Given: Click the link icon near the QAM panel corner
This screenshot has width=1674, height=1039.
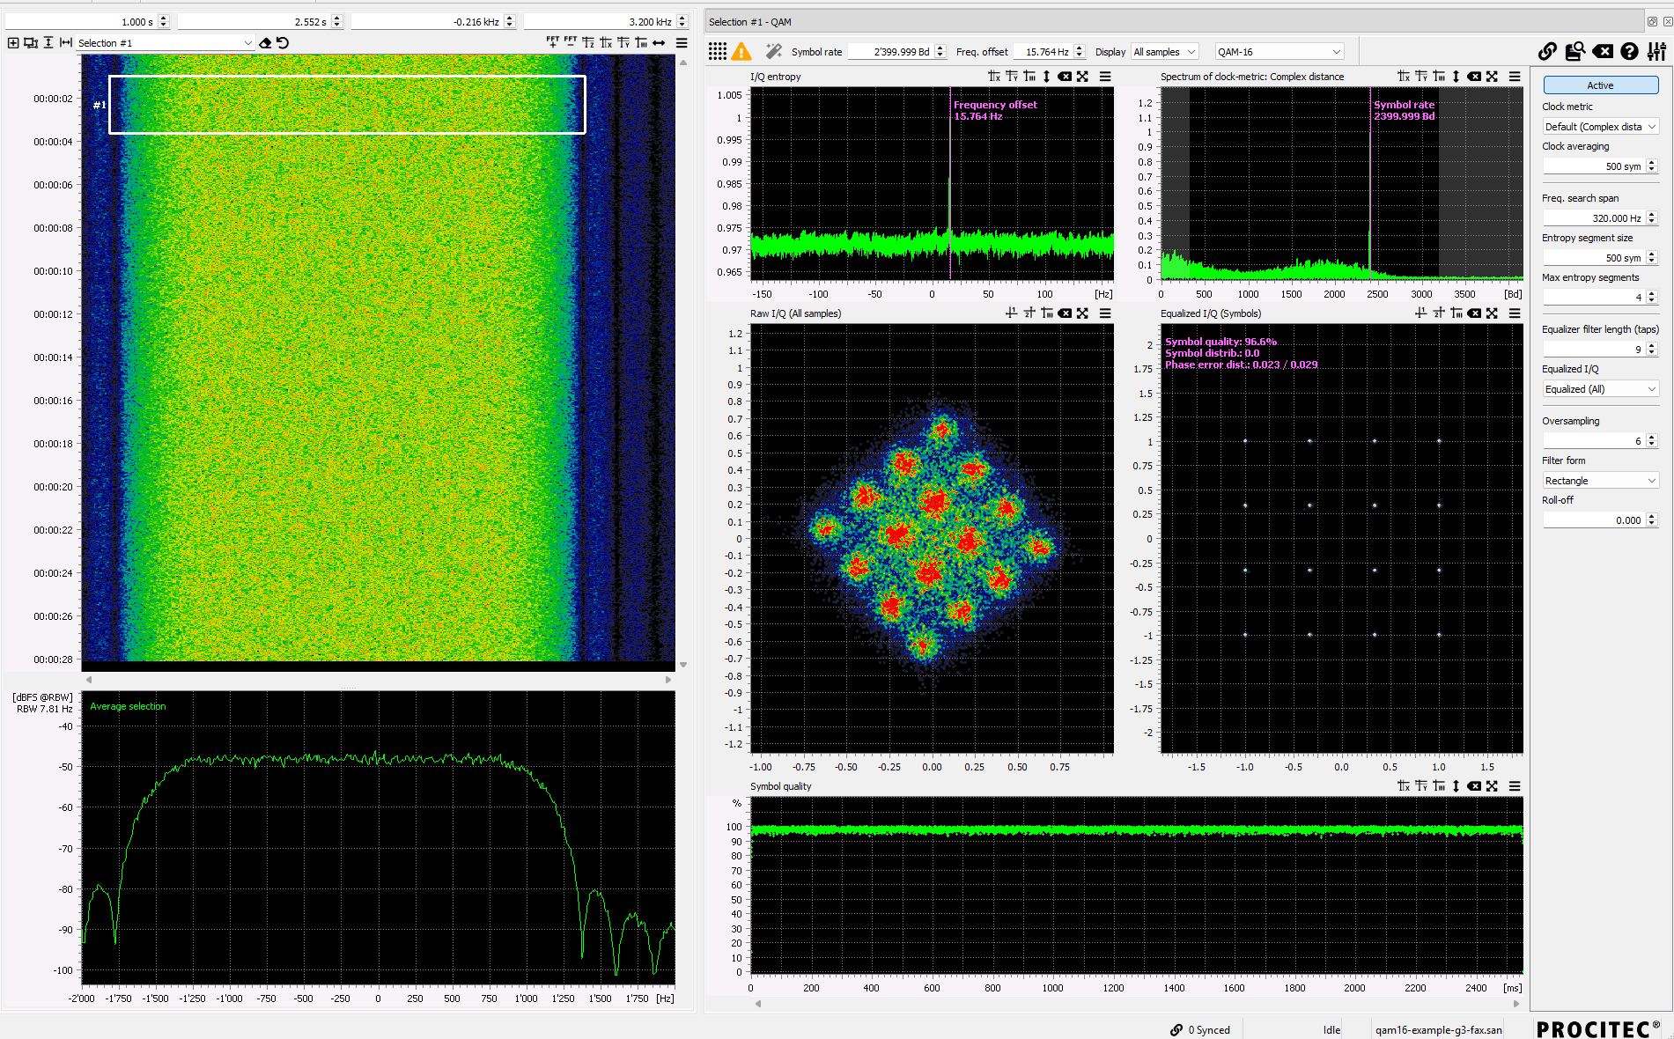Looking at the screenshot, I should pyautogui.click(x=1547, y=51).
